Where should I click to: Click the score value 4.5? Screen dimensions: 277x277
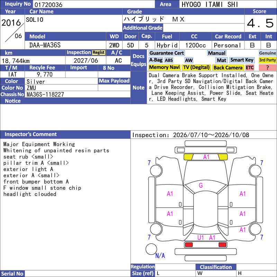[260, 23]
